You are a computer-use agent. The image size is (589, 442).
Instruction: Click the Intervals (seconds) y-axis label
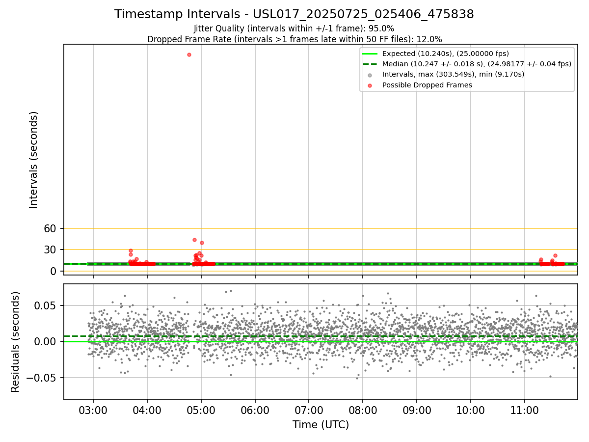[x=33, y=160]
